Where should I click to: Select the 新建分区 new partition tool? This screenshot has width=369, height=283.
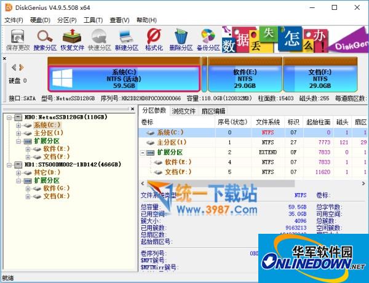pyautogui.click(x=126, y=41)
